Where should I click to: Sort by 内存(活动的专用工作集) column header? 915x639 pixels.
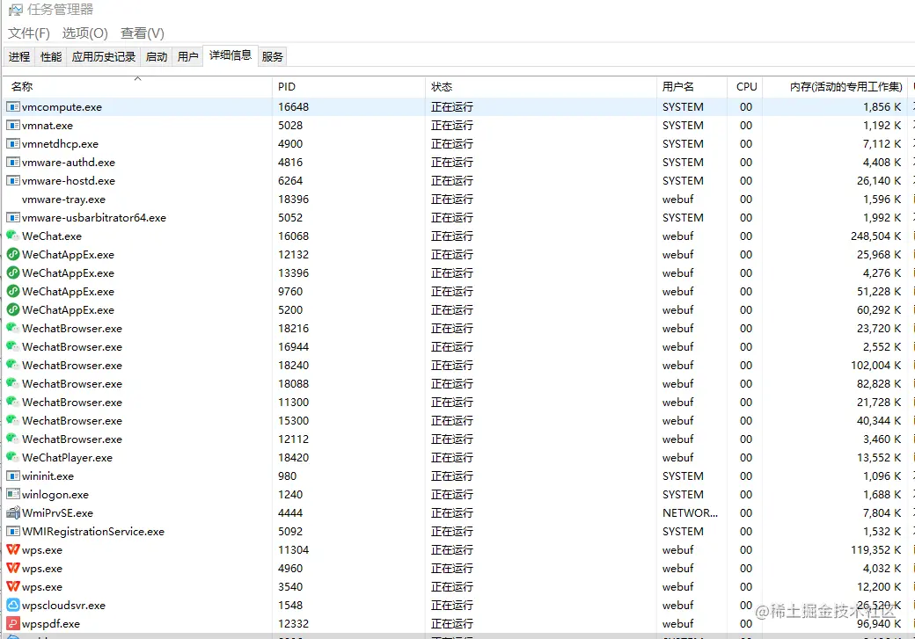[835, 87]
